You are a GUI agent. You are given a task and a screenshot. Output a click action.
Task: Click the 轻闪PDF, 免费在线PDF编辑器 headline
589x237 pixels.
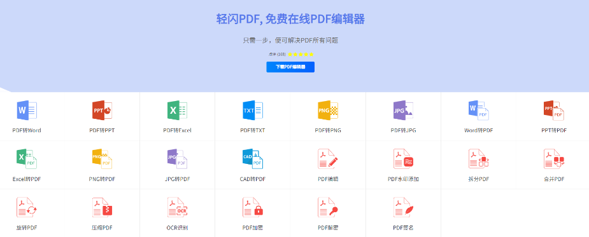pos(290,19)
